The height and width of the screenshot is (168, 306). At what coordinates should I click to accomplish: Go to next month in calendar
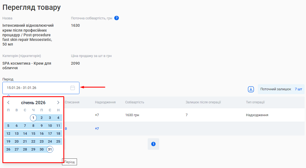coord(58,103)
